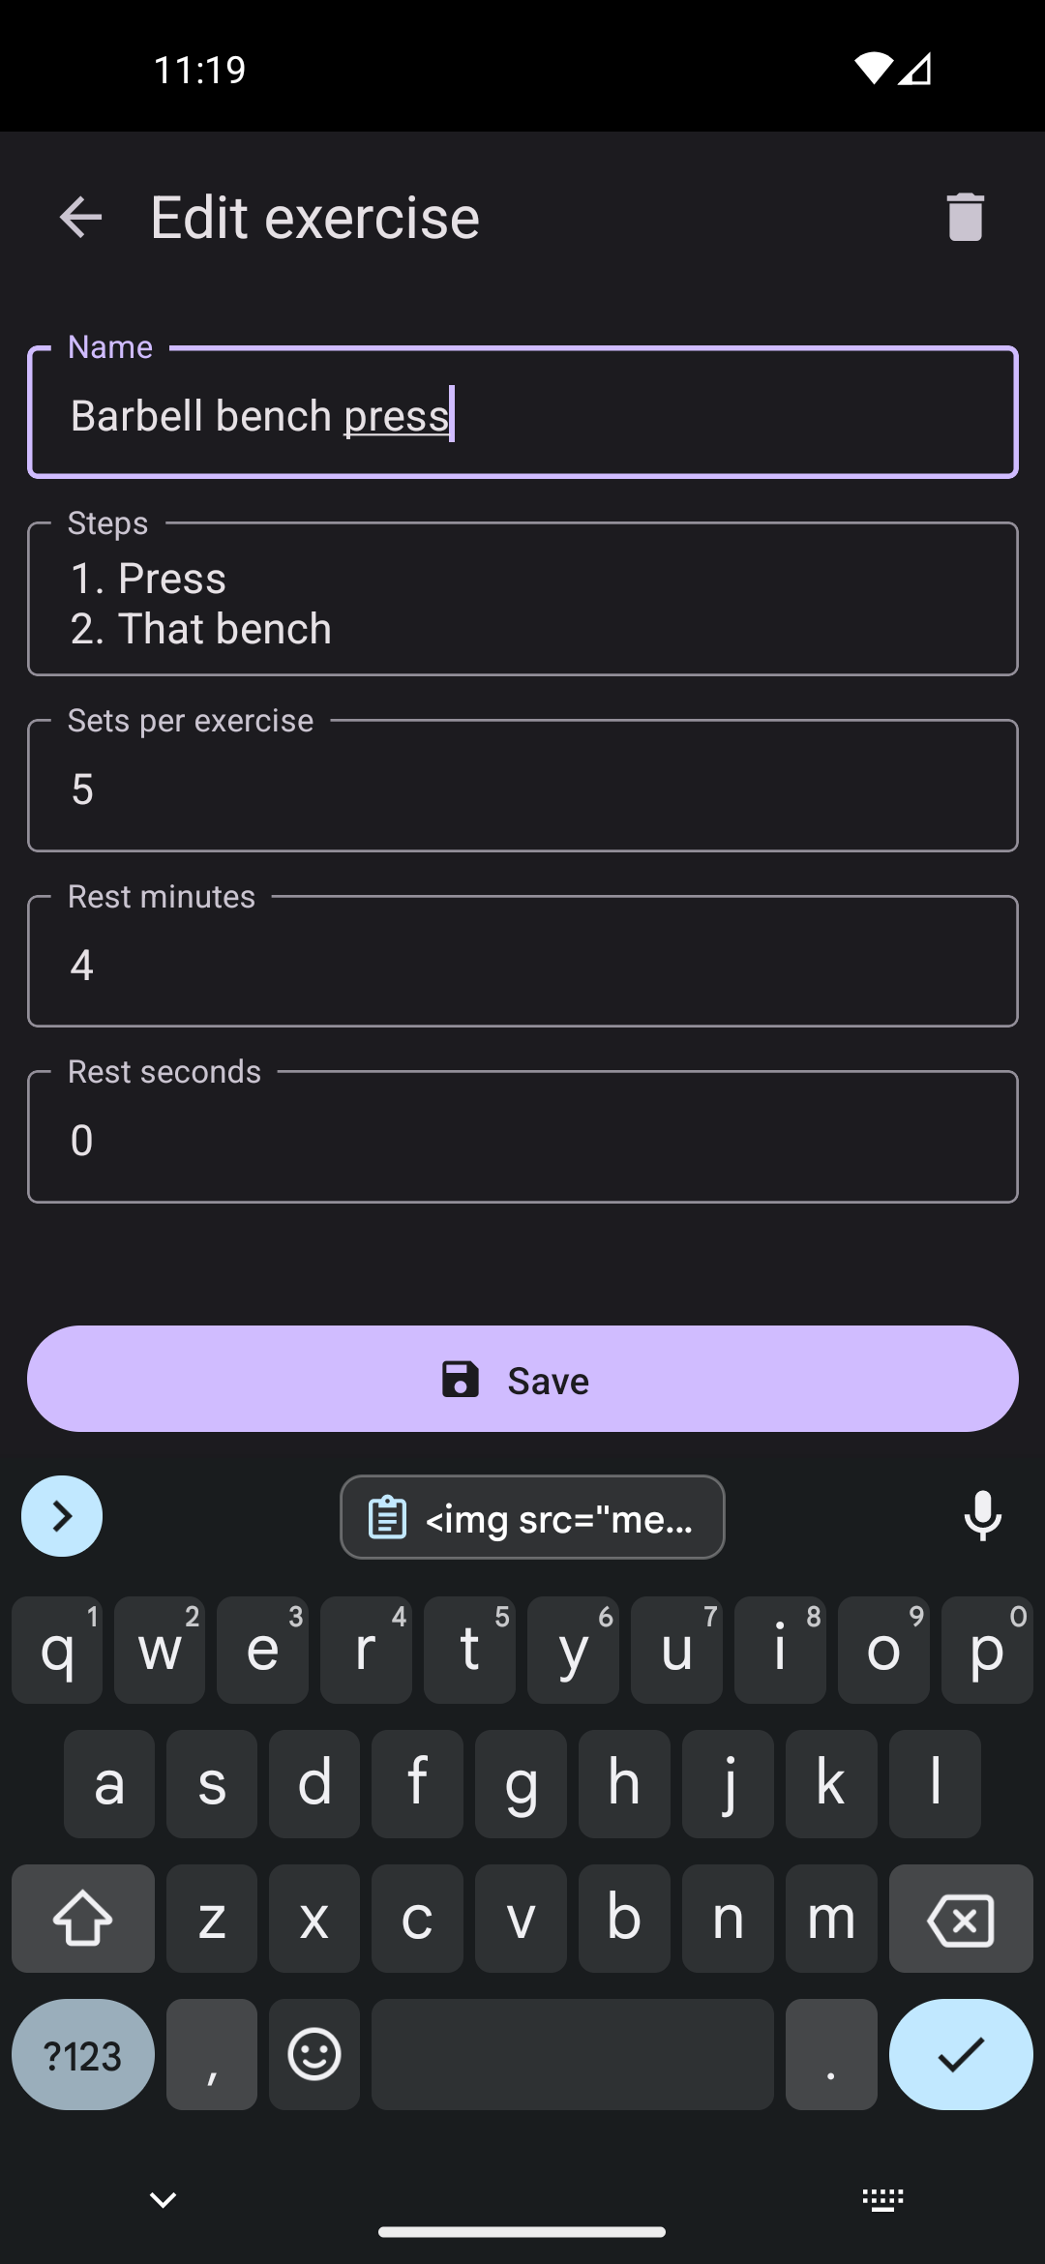Image resolution: width=1045 pixels, height=2264 pixels.
Task: Tap the Rest seconds field
Action: (x=522, y=1139)
